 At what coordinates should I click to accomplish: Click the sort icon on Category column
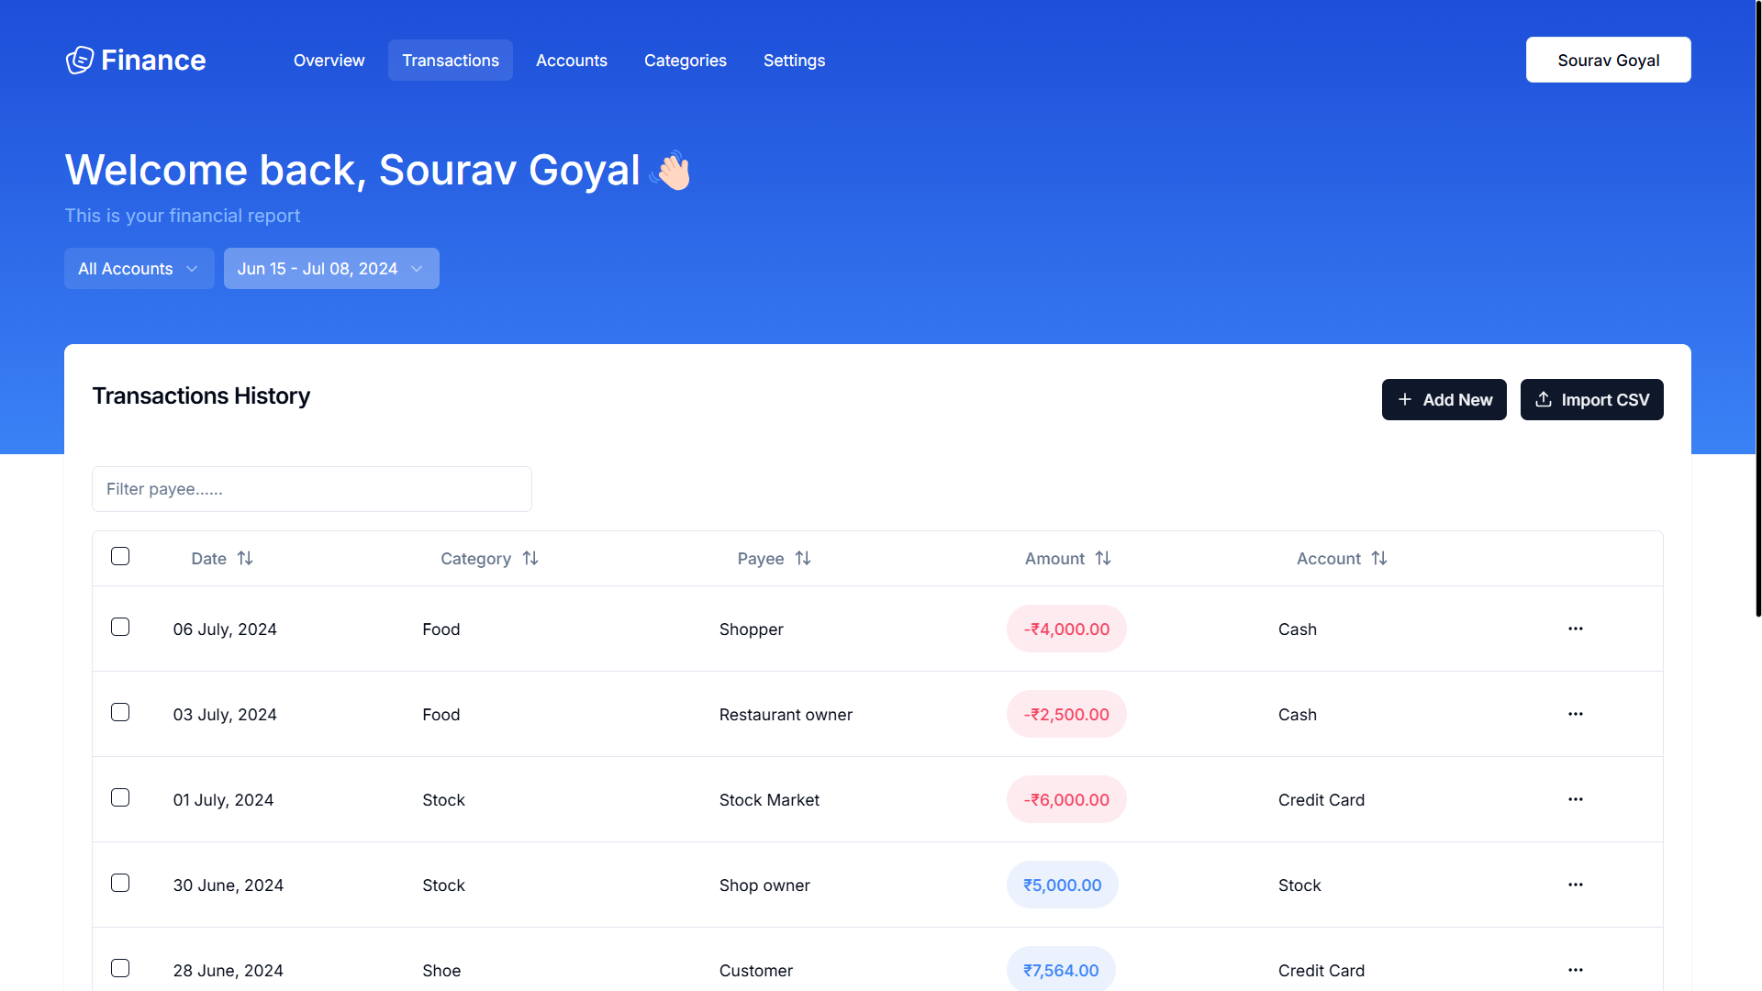[530, 558]
